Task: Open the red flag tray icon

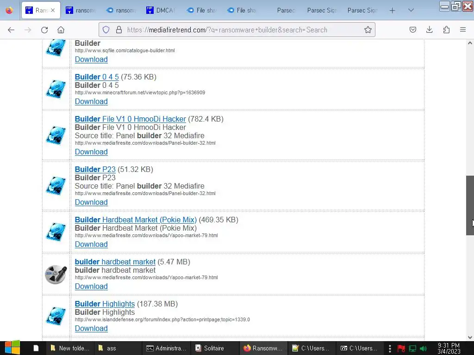Action: (401, 349)
